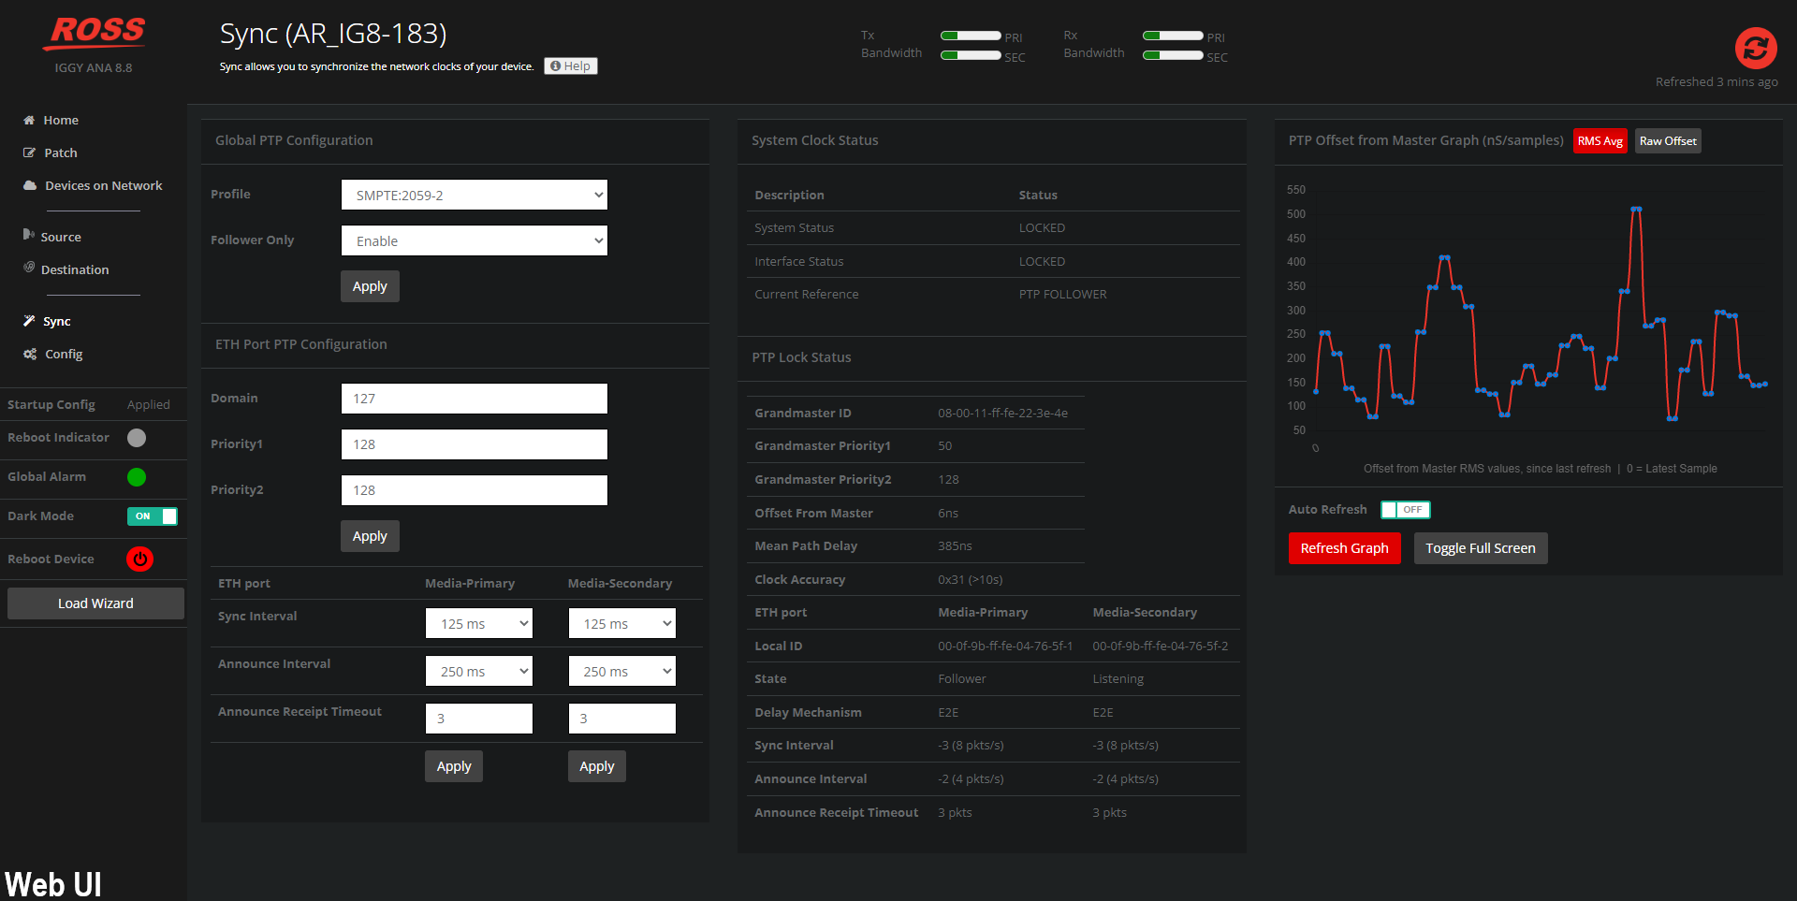Click the Config gears icon
1797x901 pixels.
point(30,354)
